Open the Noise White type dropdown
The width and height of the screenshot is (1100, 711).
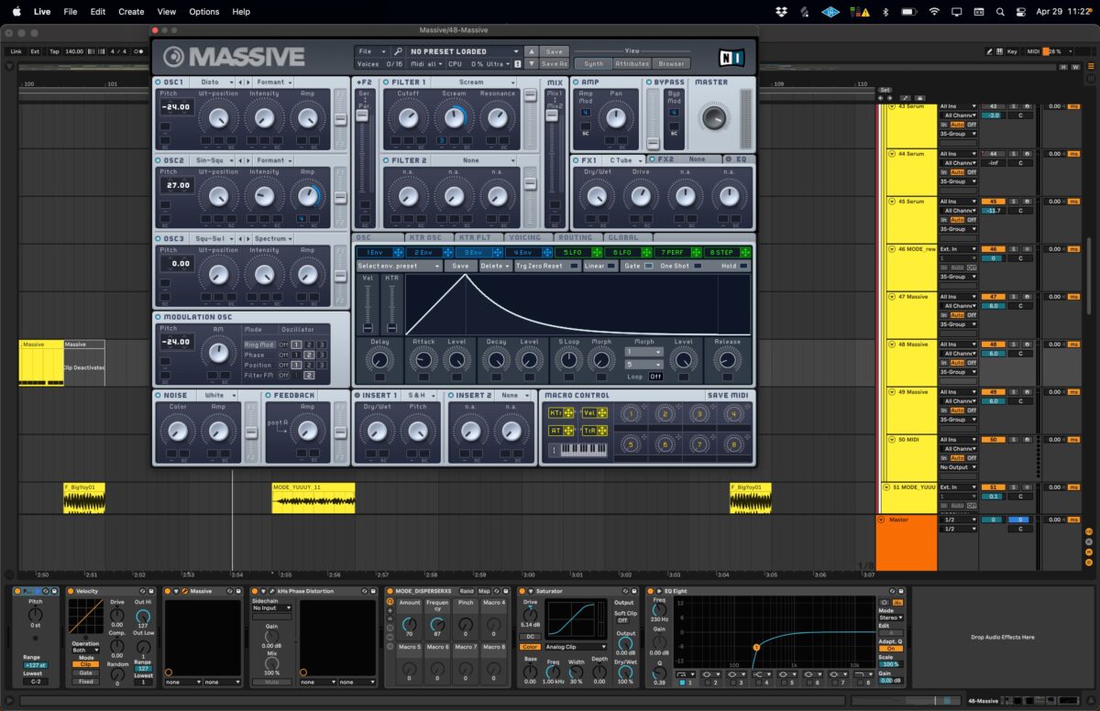coord(219,396)
